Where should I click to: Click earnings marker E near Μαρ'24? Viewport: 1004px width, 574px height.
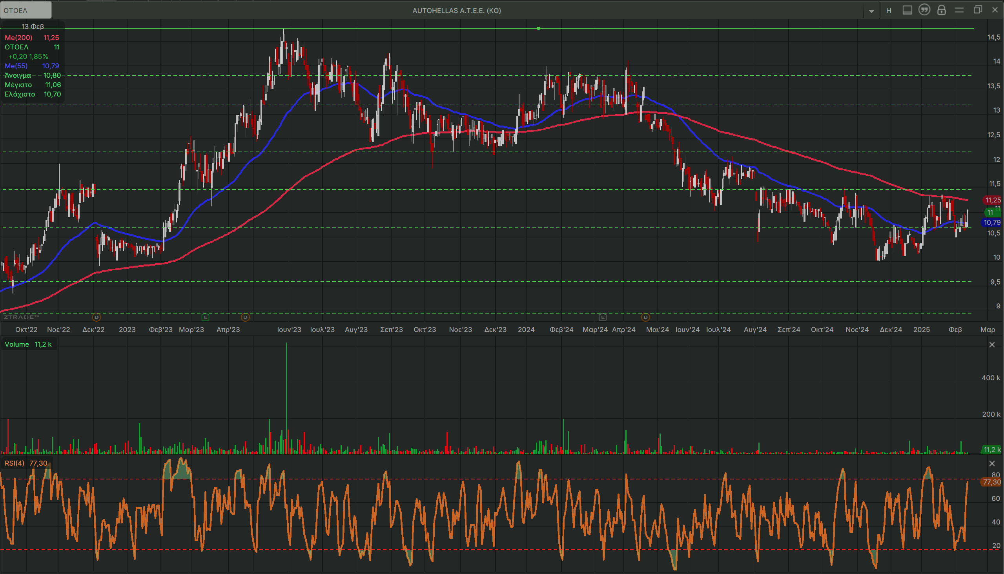tap(602, 317)
